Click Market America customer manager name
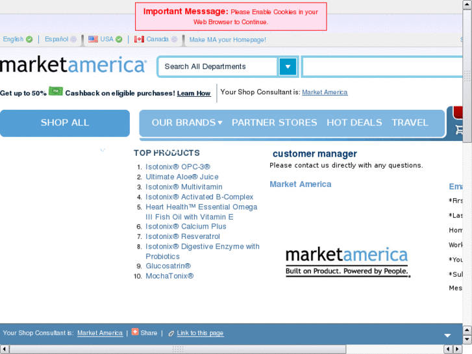Screen dimensions: 472x354 click(x=301, y=184)
